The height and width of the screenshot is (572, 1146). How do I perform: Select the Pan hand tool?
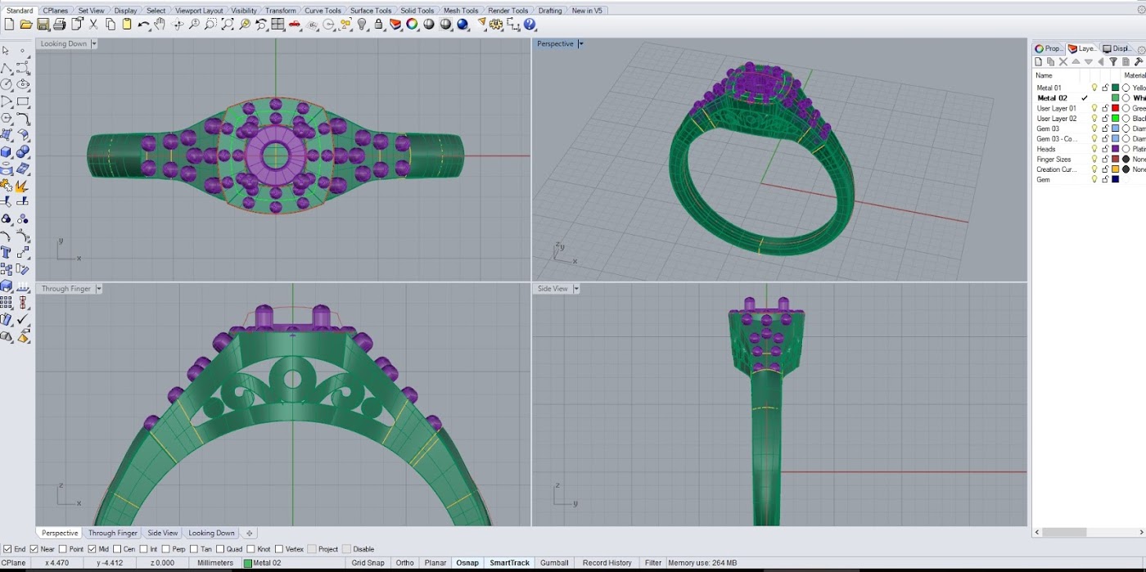160,25
